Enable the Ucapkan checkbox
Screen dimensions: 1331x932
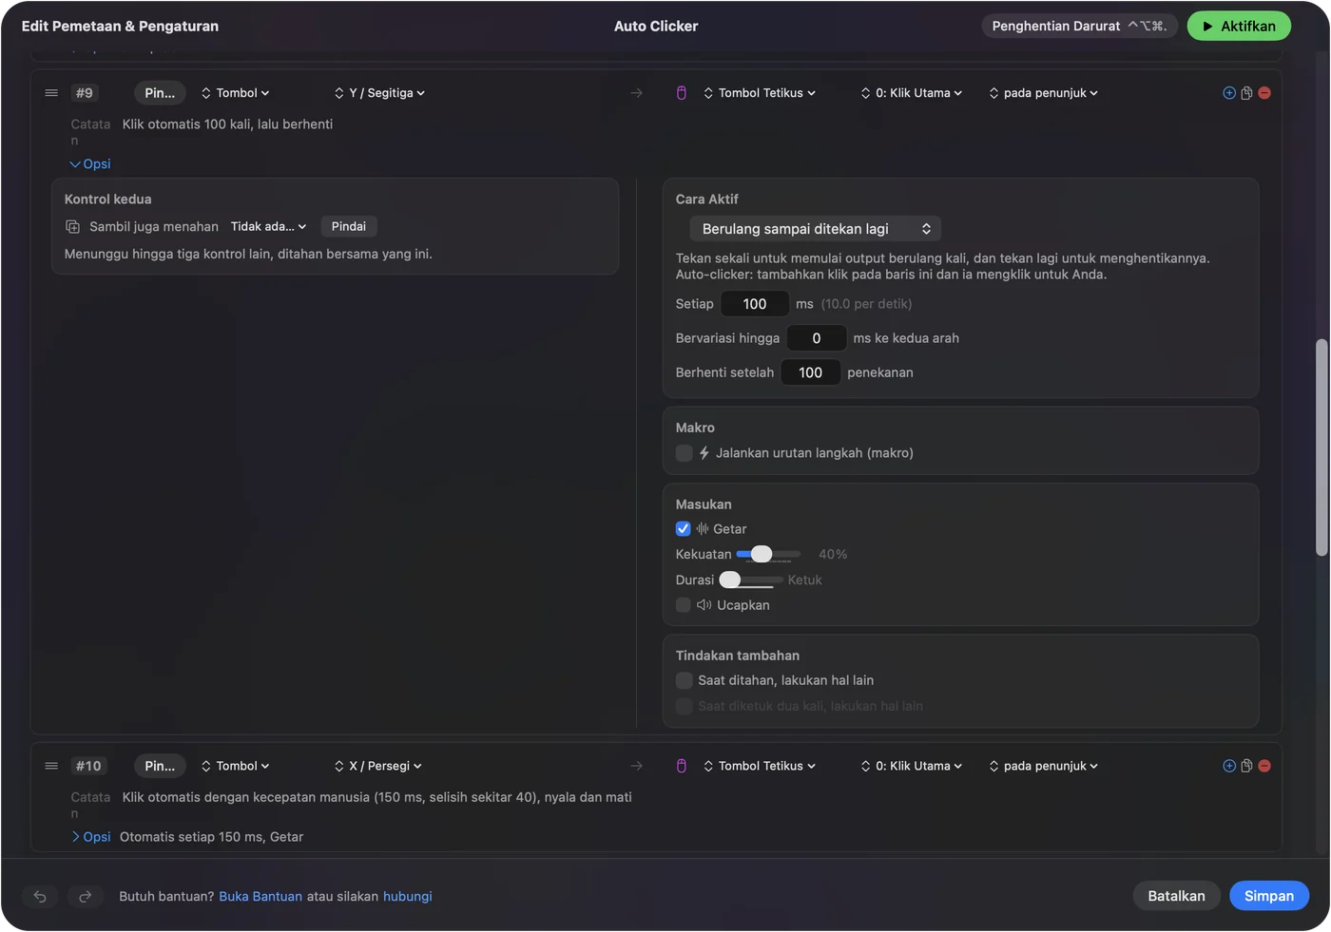click(x=684, y=605)
